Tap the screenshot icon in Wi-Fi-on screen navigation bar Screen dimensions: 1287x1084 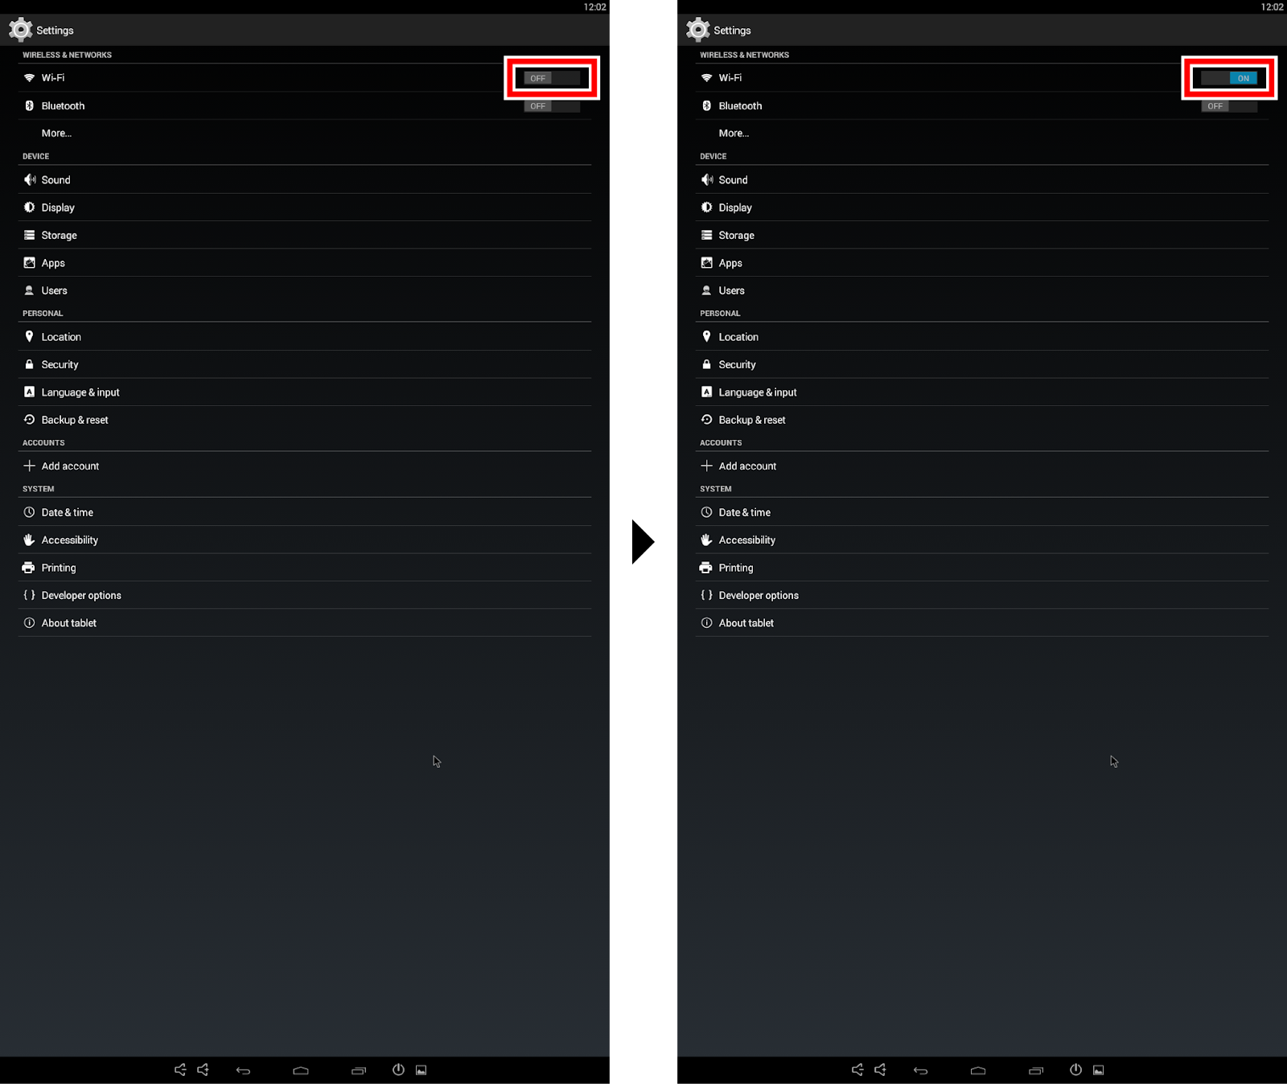[1098, 1070]
